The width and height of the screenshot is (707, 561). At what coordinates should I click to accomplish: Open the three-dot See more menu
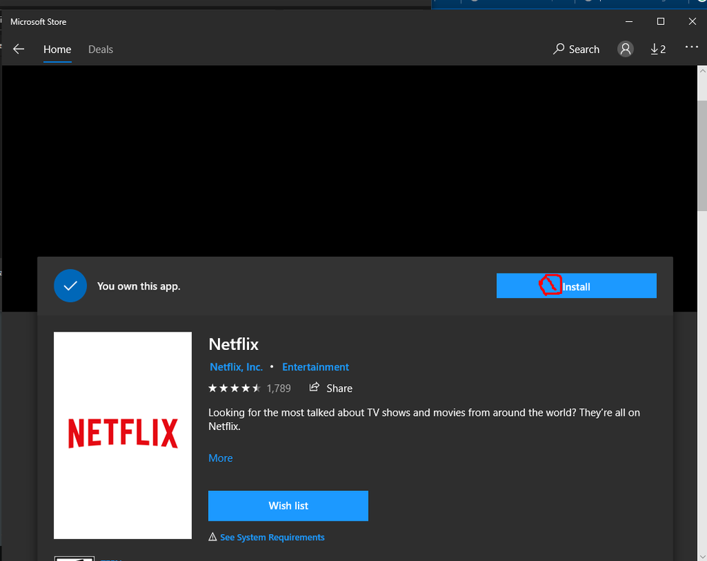point(691,47)
